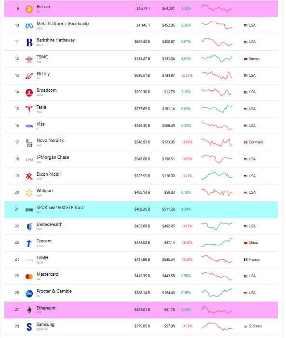Click Denmark country label

256,142
